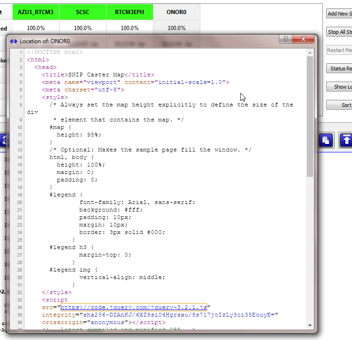Open the jquery-3.2.1.js hyperlink
This screenshot has height=340, width=352.
coord(134,307)
